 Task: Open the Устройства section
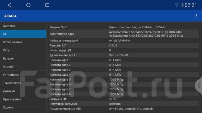[x=23, y=75]
